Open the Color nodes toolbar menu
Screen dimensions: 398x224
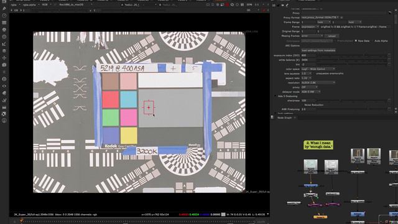(x=4, y=30)
